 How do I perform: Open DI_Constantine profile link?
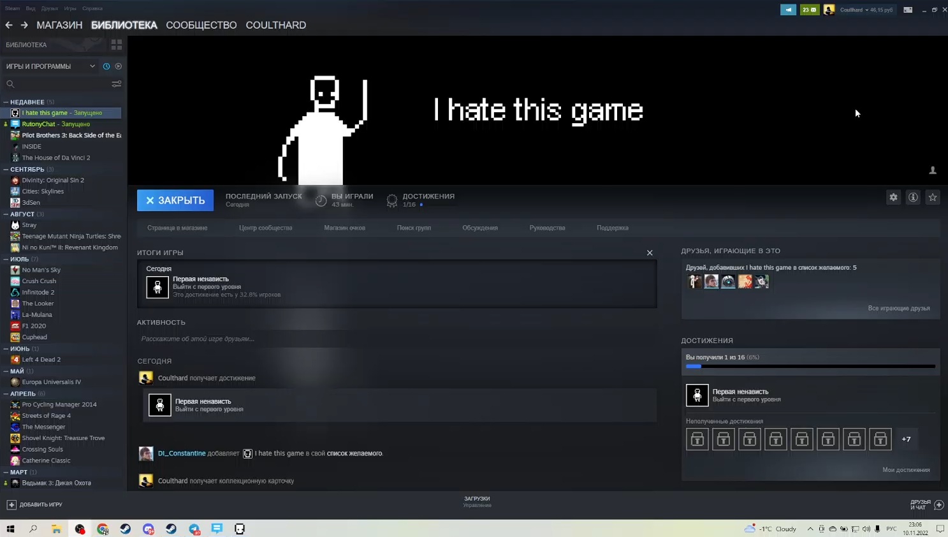click(182, 453)
